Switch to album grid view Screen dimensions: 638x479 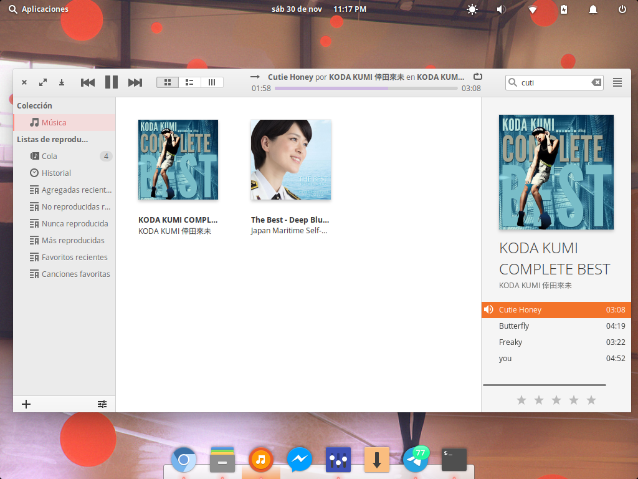tap(168, 83)
